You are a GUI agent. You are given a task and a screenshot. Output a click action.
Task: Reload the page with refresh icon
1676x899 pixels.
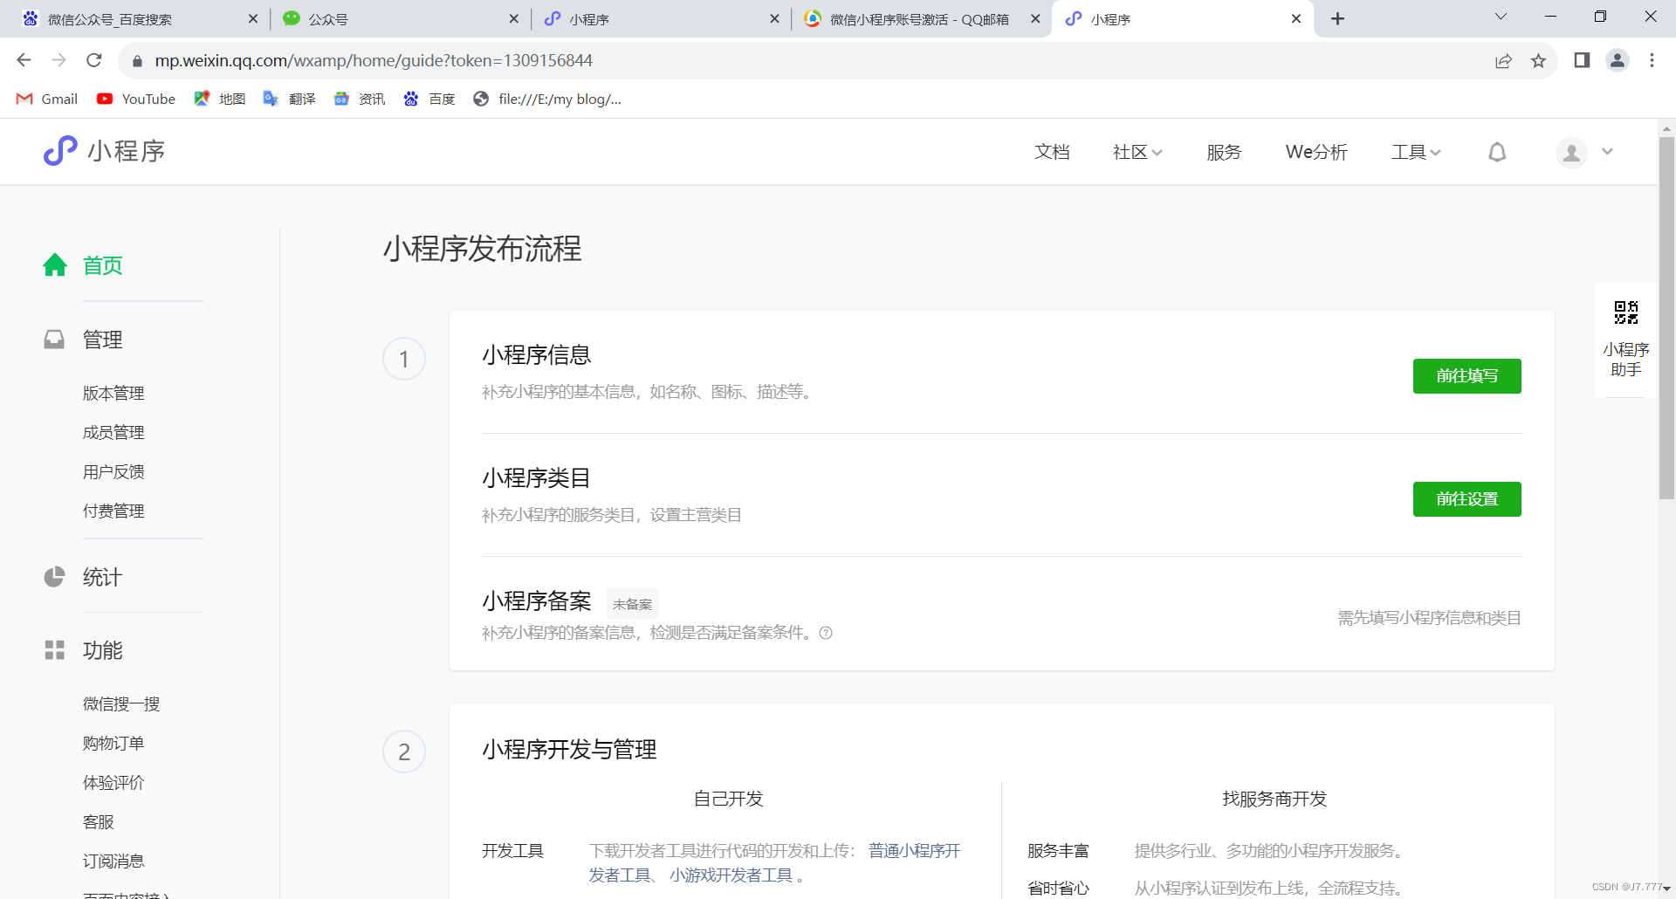94,60
